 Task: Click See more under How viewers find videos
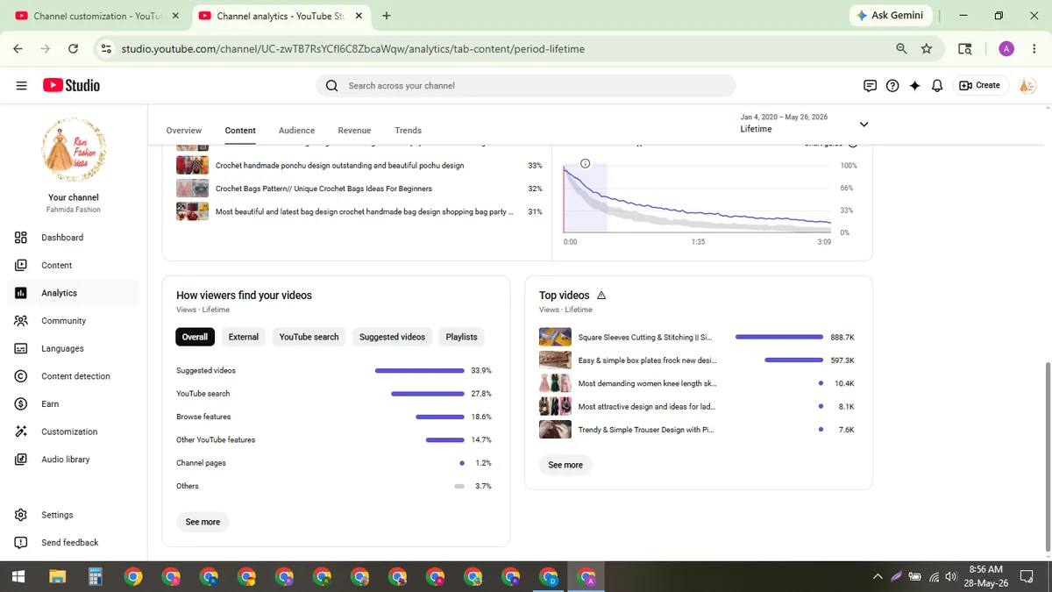click(203, 522)
